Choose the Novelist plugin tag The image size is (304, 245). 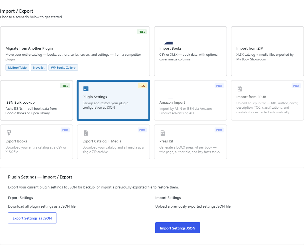pyautogui.click(x=39, y=68)
